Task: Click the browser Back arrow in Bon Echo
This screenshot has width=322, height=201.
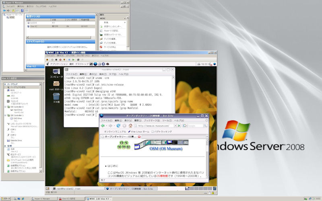Action: [103, 125]
